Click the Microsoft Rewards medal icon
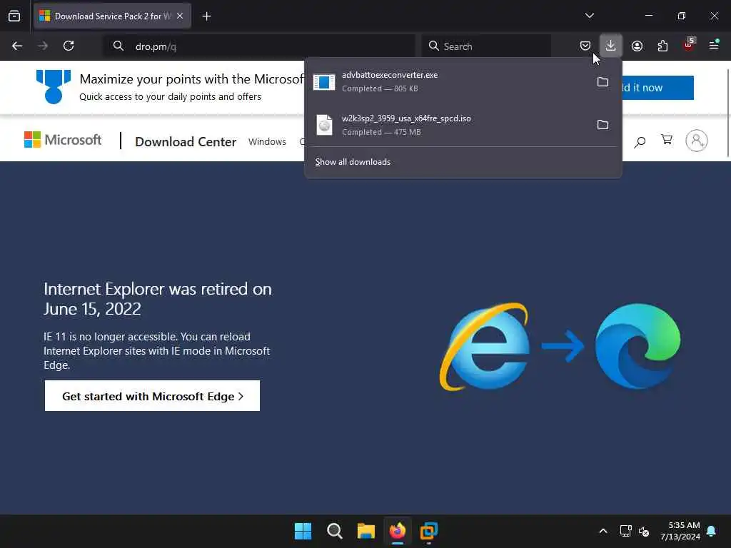Image resolution: width=731 pixels, height=548 pixels. pos(54,86)
